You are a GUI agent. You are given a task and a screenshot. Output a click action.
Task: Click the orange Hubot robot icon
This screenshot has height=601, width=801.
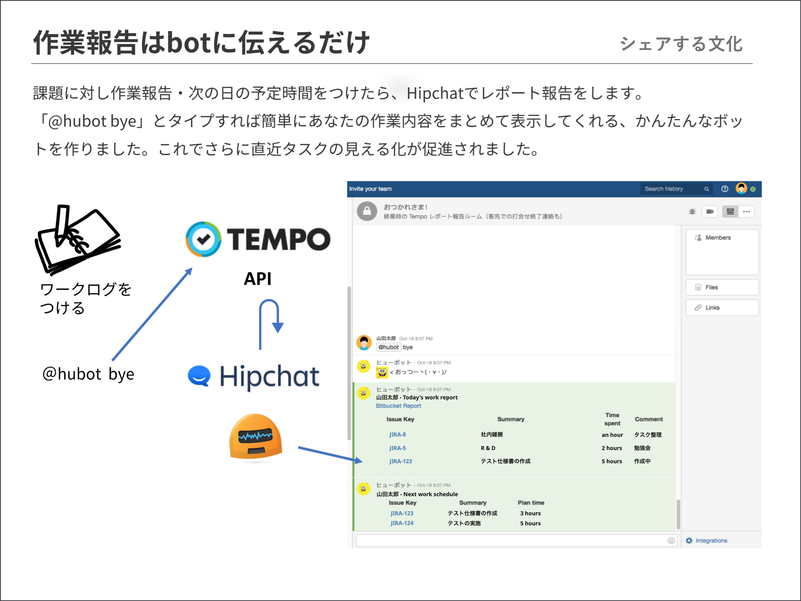coord(256,437)
